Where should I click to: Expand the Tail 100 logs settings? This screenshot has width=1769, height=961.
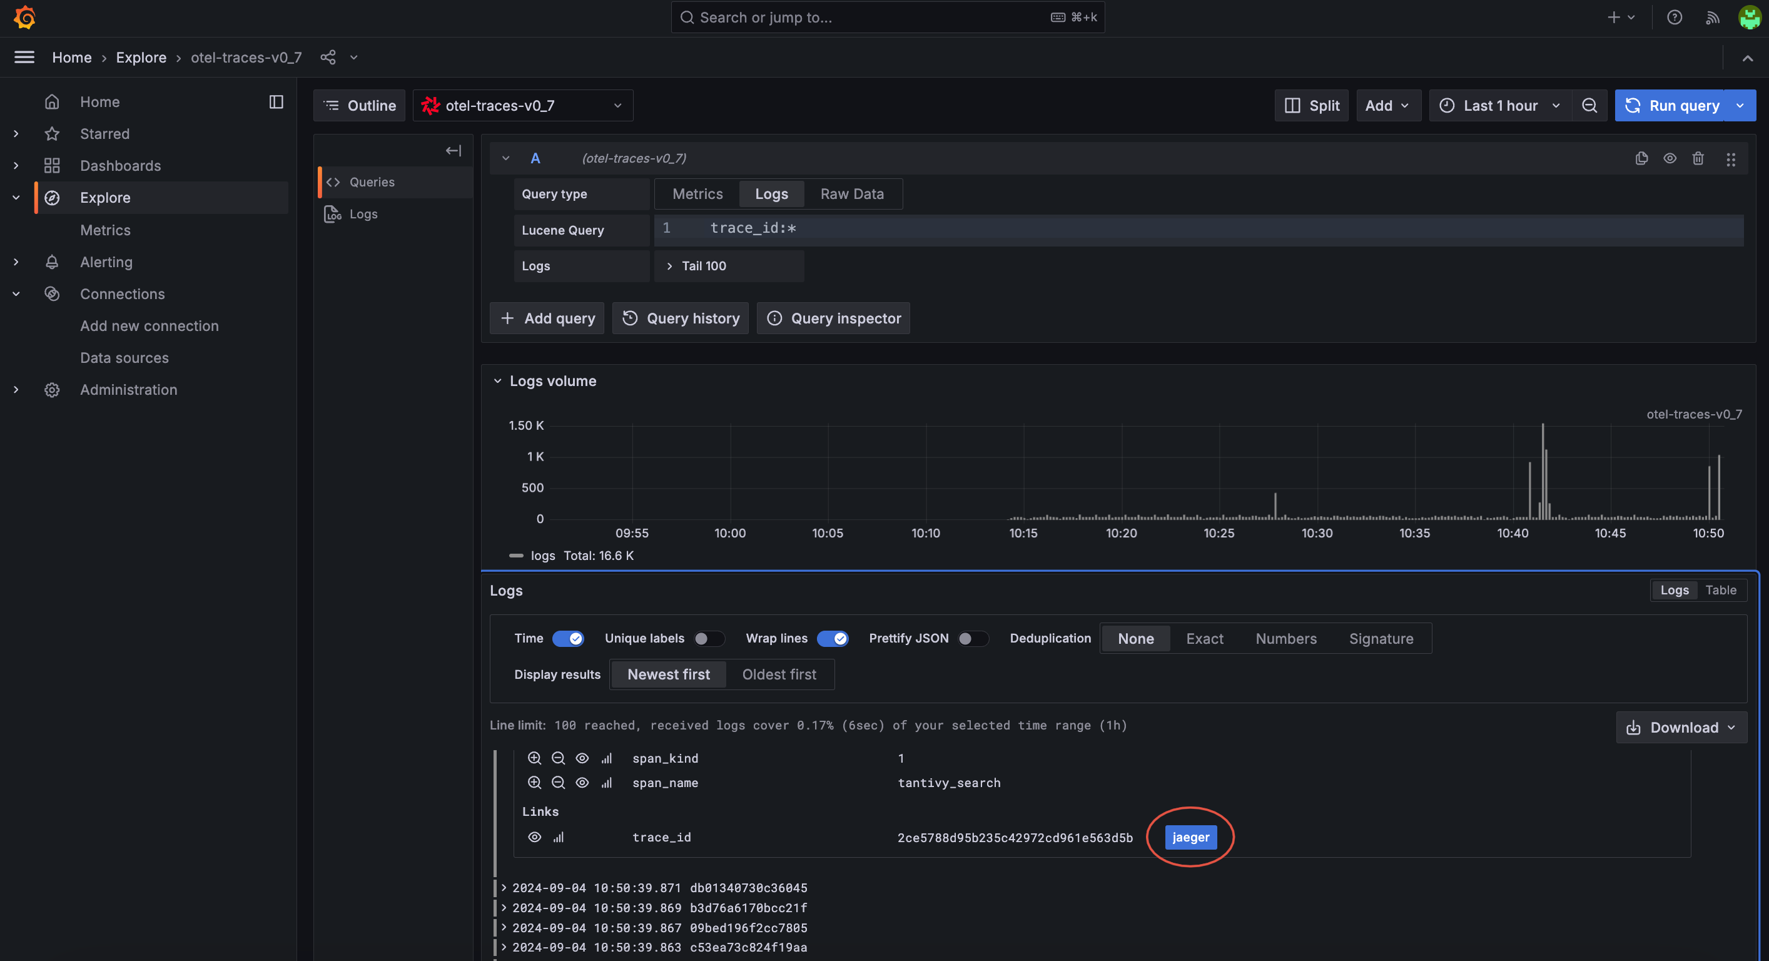(x=729, y=266)
